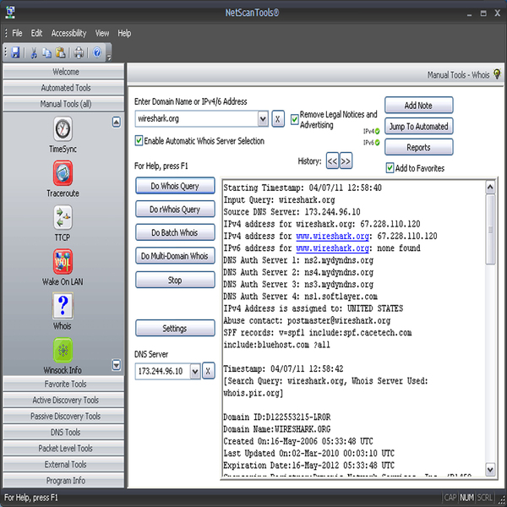Expand the Favorite Tools section
This screenshot has width=507, height=507.
coord(63,384)
